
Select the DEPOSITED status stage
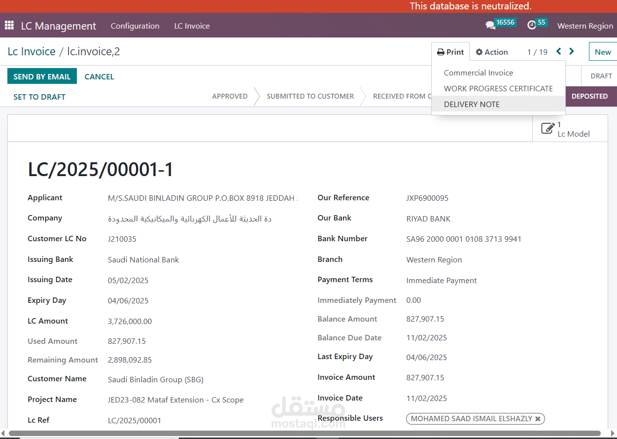[589, 96]
